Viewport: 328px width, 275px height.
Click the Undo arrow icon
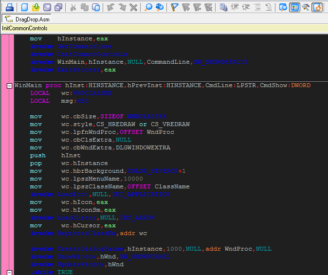pyautogui.click(x=110, y=7)
